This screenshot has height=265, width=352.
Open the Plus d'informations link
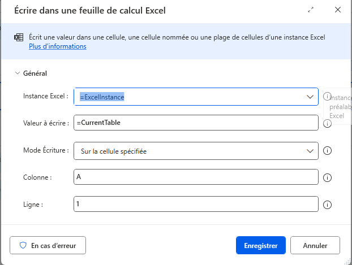pos(58,46)
